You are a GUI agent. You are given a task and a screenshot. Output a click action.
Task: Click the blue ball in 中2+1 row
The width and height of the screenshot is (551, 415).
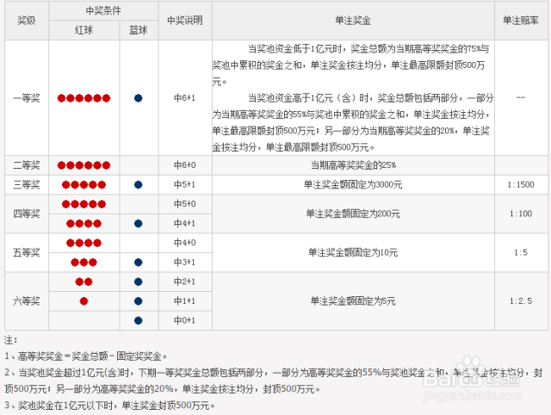click(x=139, y=282)
